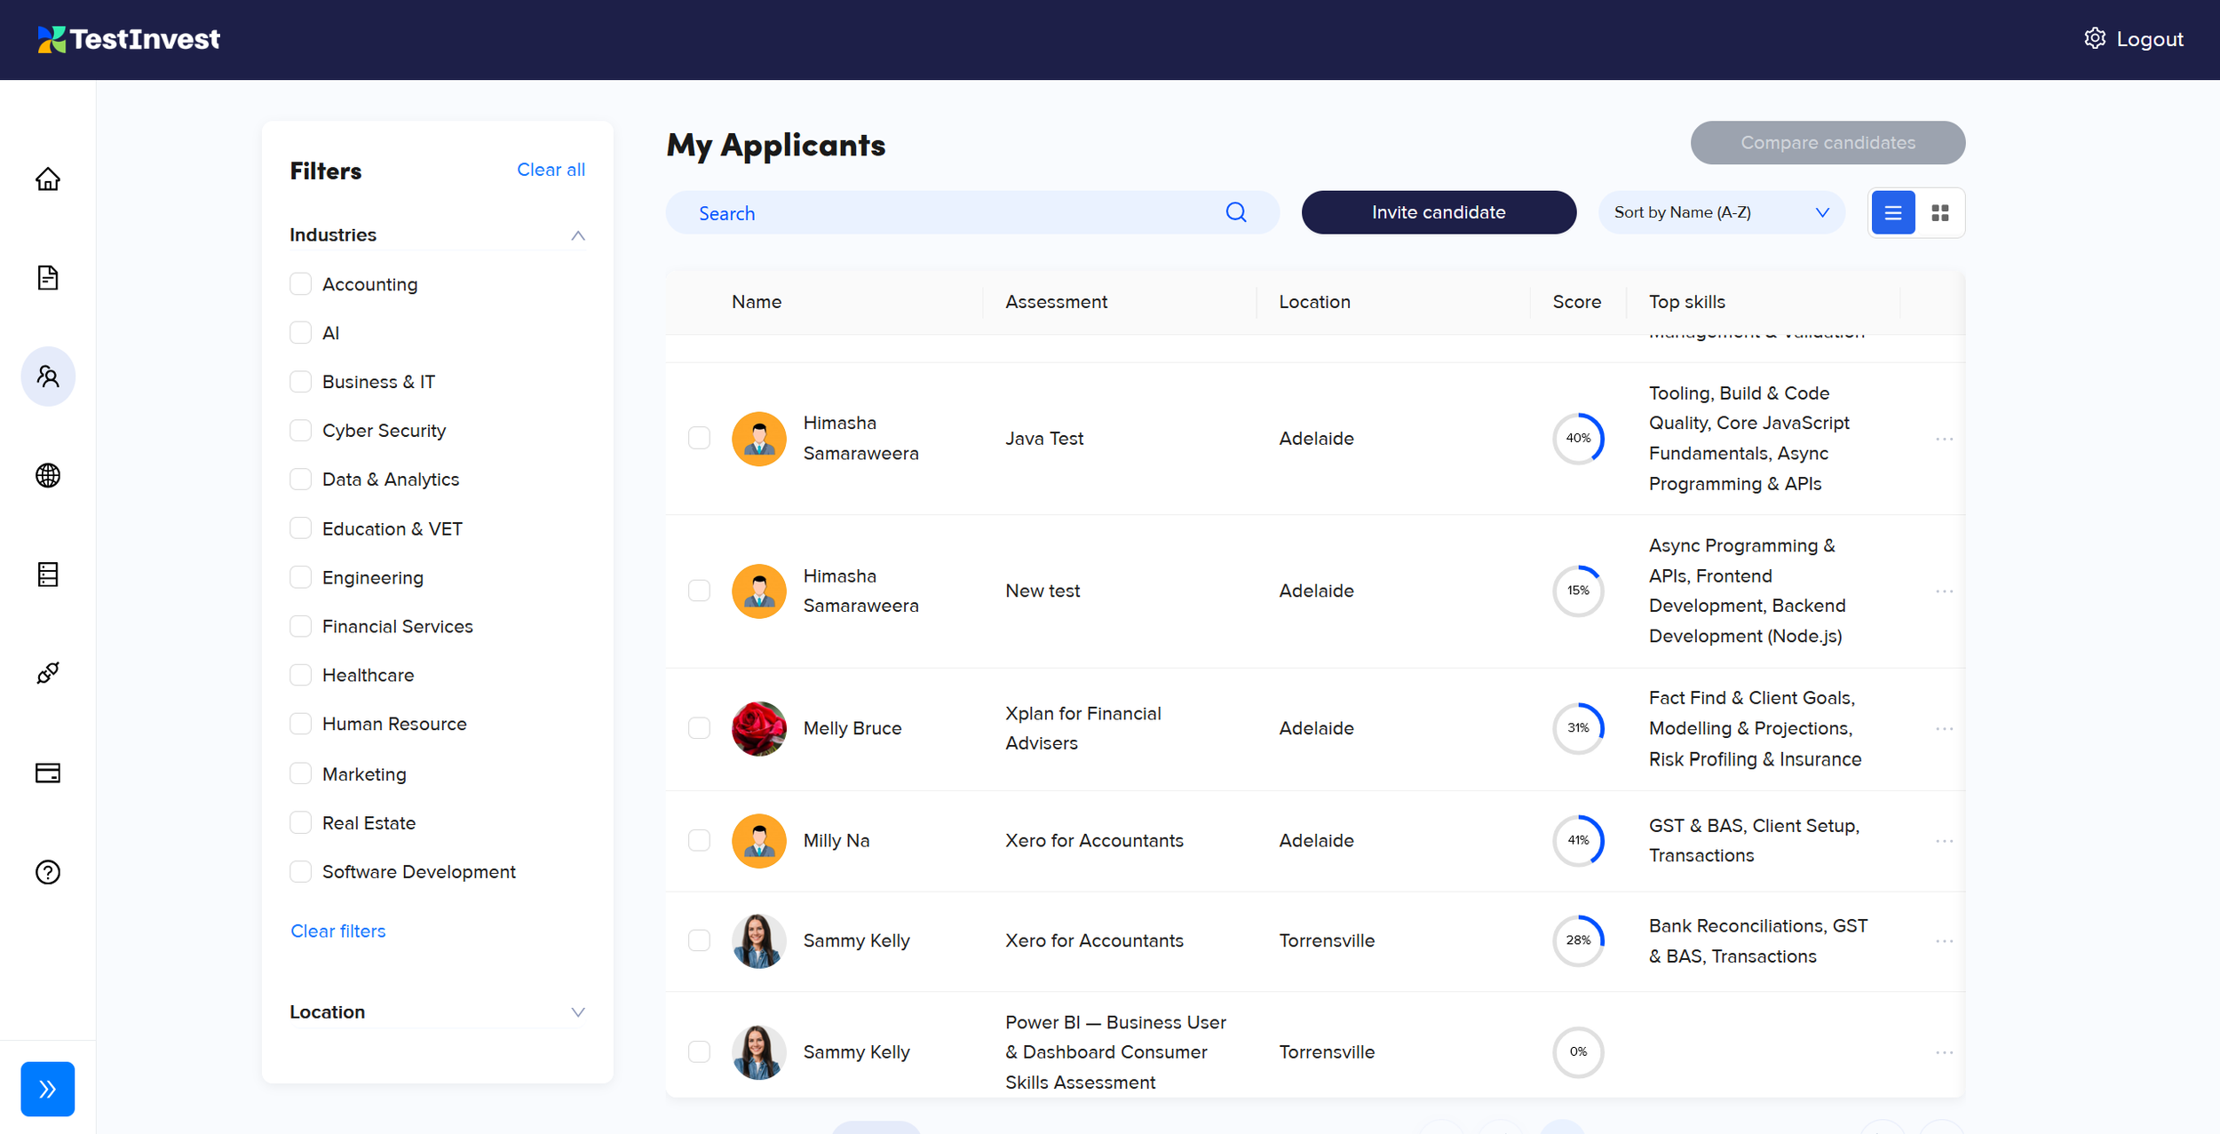Open the plug integrations sidebar icon

(48, 673)
